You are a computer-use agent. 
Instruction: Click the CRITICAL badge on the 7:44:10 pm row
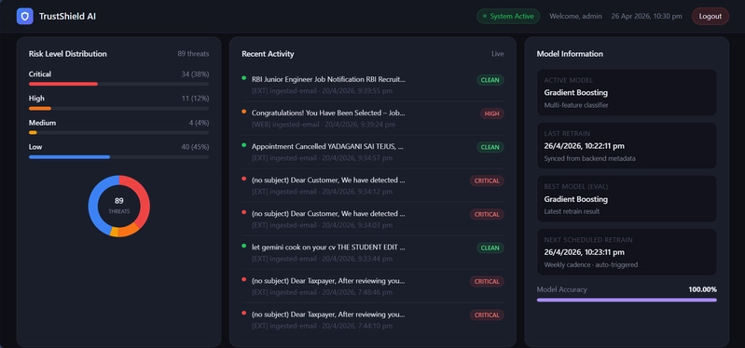tap(487, 315)
